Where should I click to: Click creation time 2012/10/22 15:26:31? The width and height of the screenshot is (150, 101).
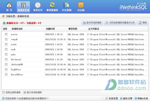pos(55,39)
